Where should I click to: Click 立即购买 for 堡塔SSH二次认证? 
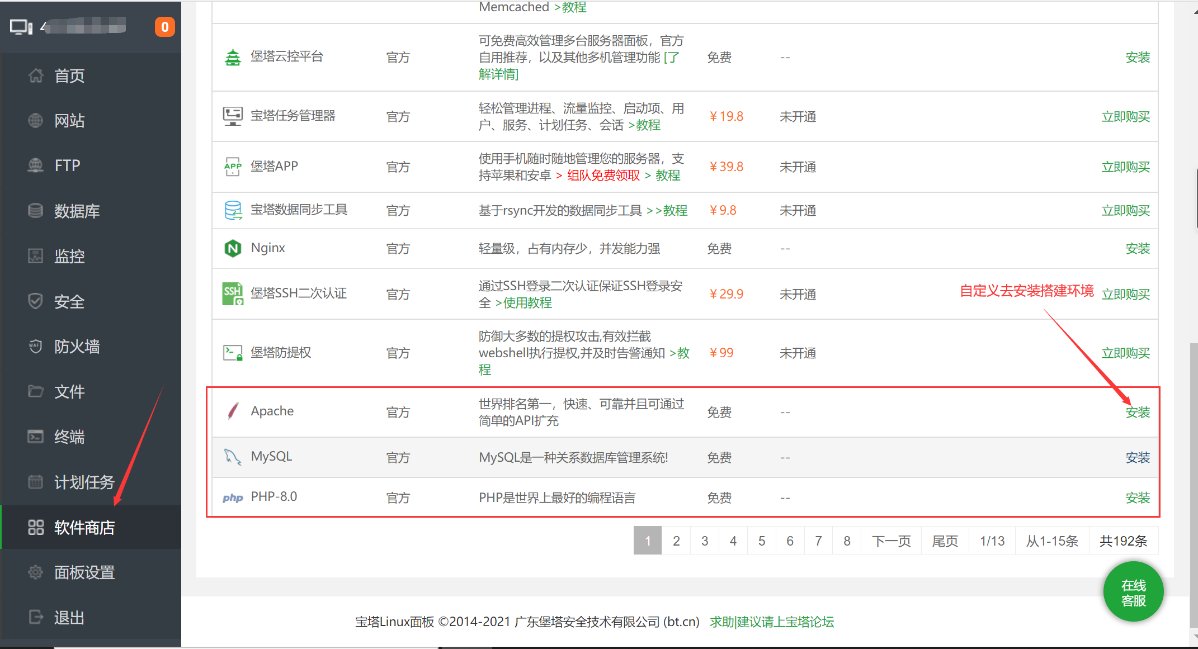coord(1125,295)
